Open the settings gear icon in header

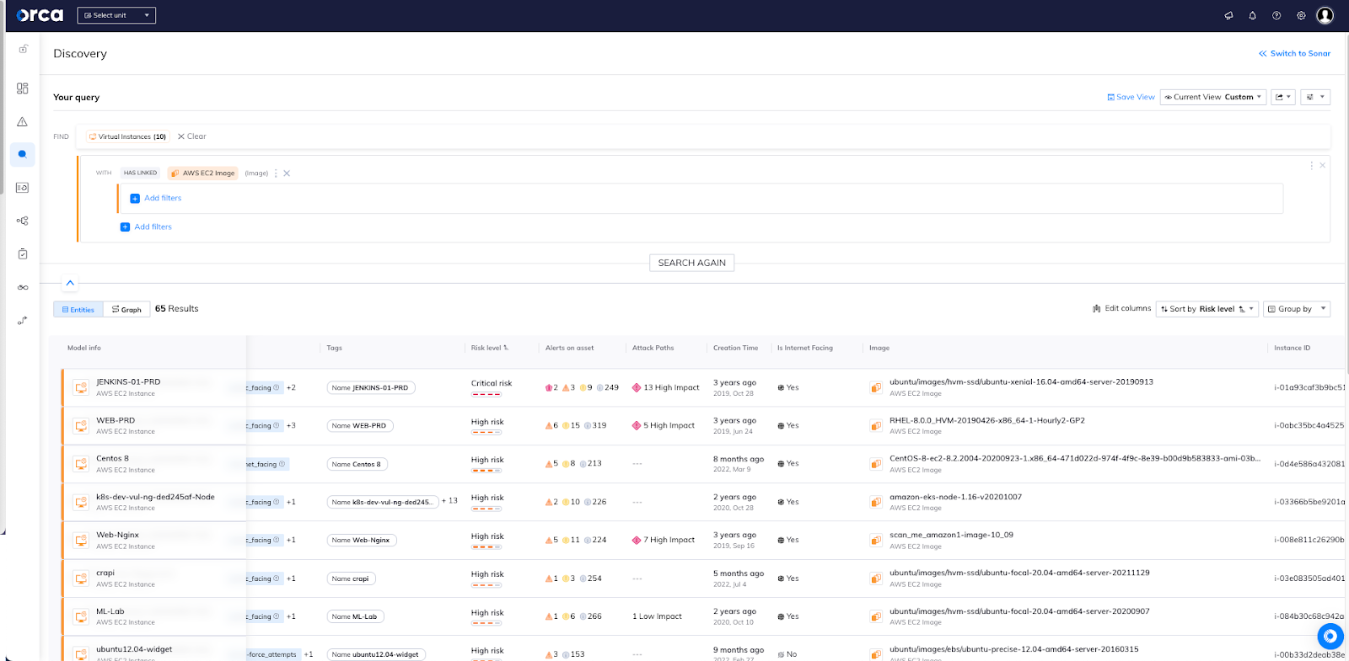pyautogui.click(x=1301, y=16)
